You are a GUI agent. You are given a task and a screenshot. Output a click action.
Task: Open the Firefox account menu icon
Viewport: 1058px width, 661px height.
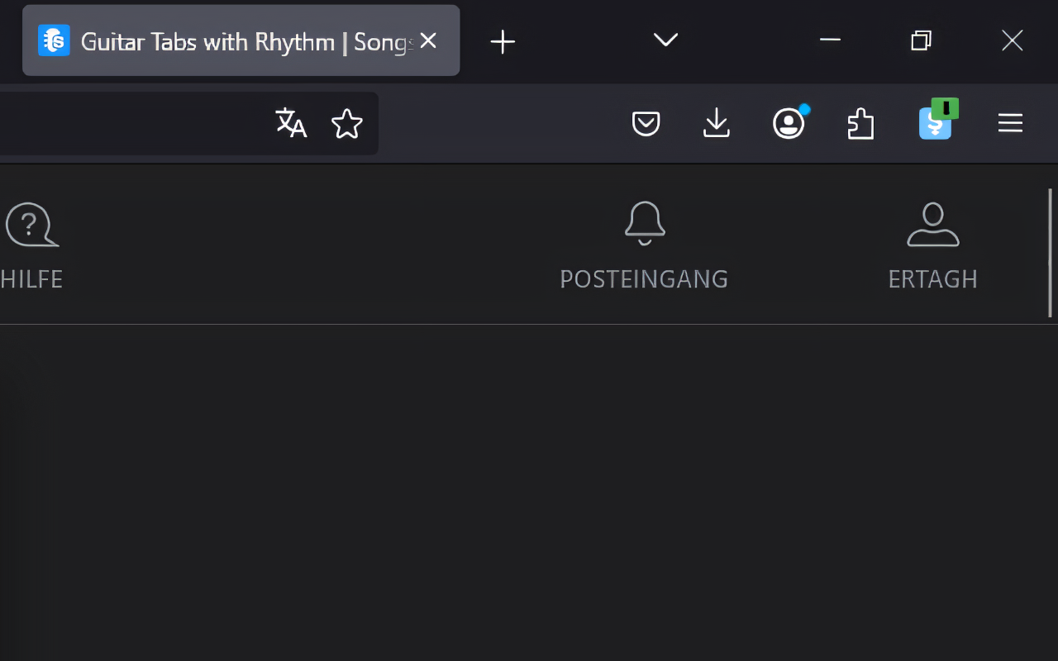789,123
